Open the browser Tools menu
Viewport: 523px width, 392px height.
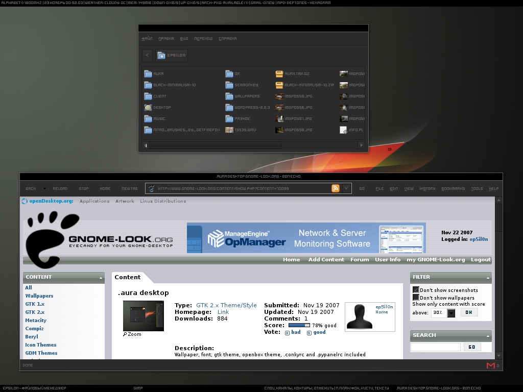[x=477, y=189]
